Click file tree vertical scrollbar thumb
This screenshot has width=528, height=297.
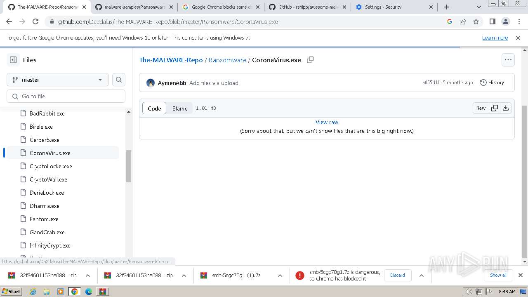click(129, 166)
